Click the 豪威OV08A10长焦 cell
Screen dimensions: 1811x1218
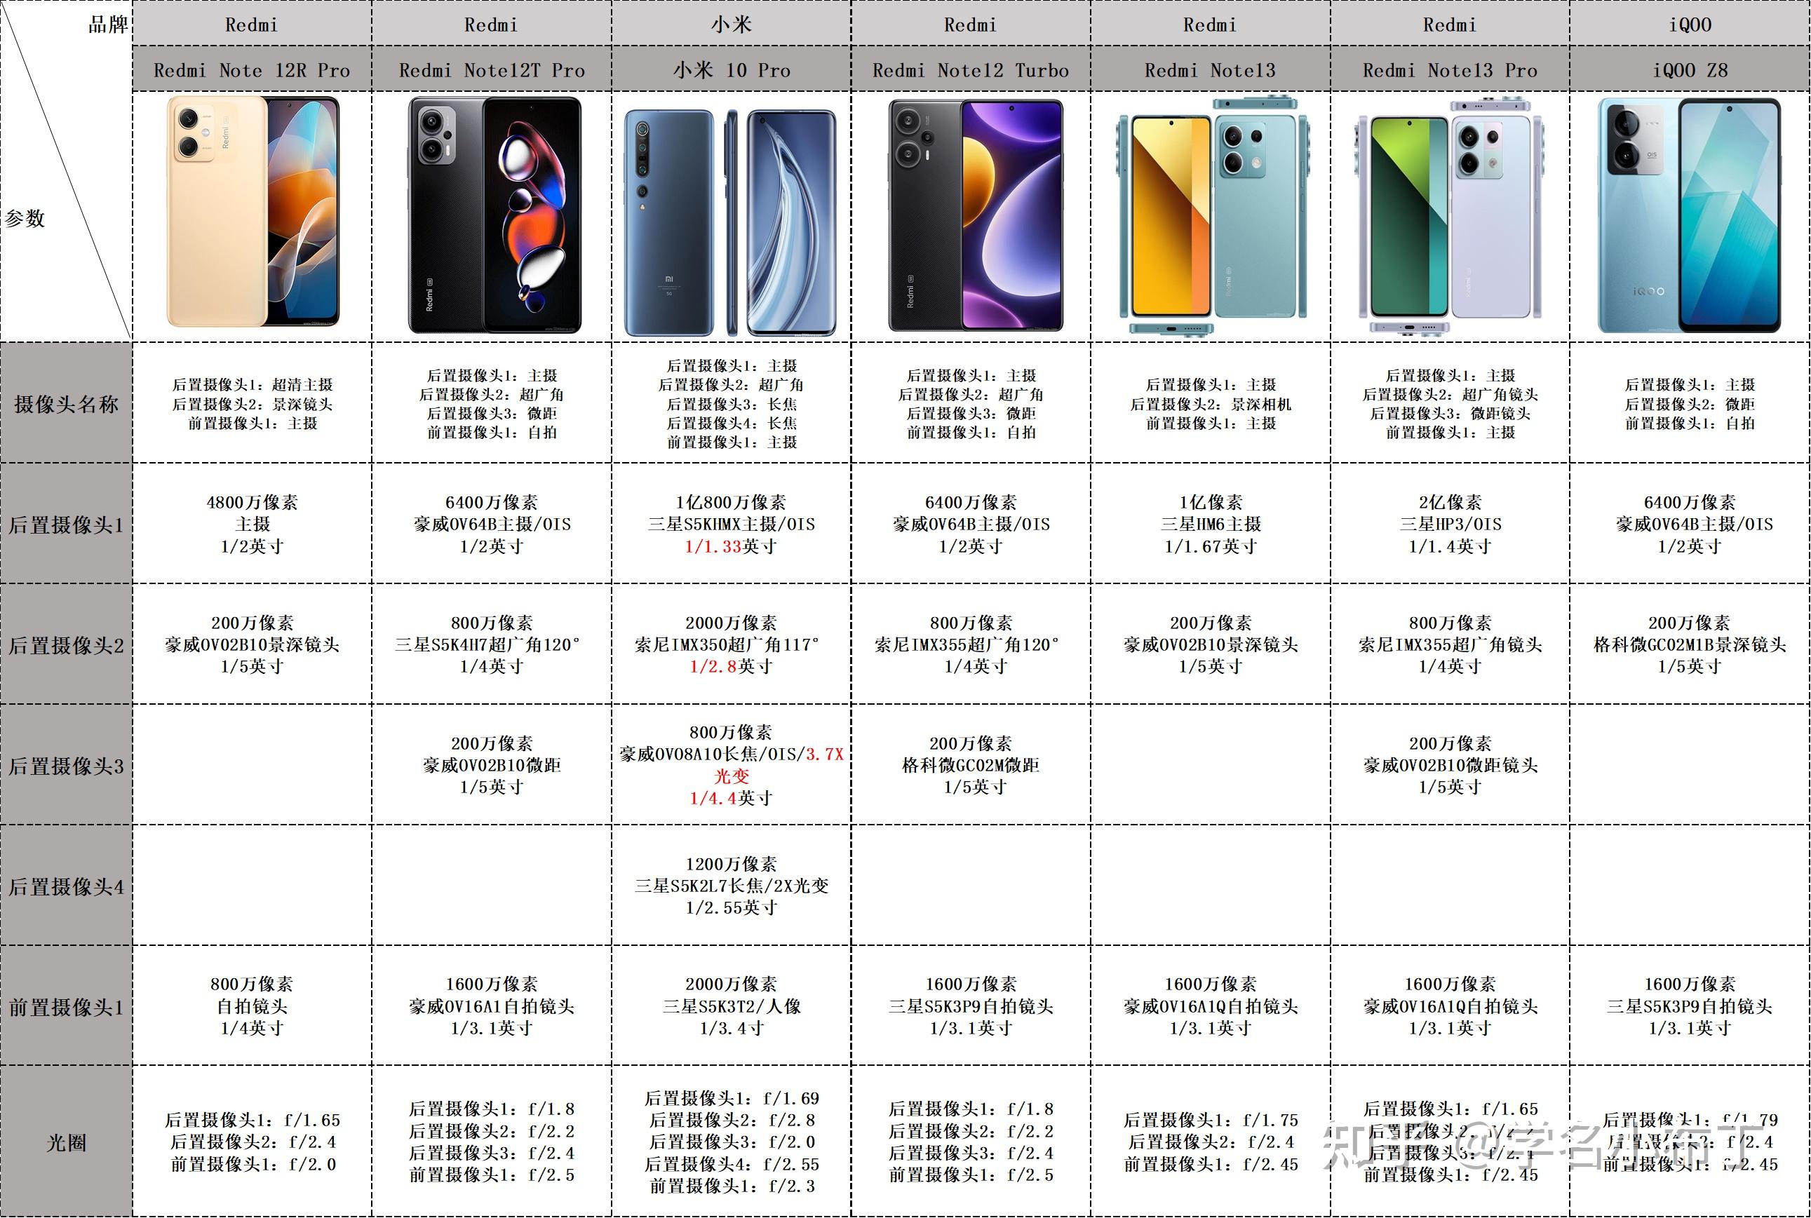(731, 765)
